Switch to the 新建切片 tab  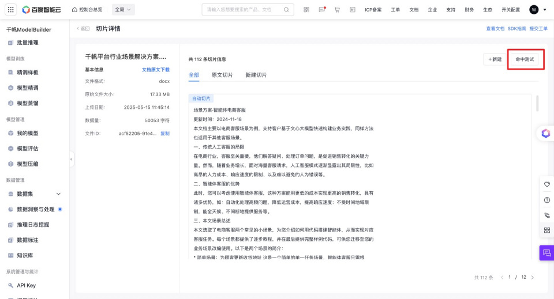coord(256,75)
